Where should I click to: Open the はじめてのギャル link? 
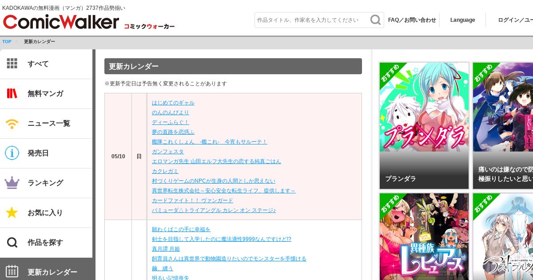[173, 103]
